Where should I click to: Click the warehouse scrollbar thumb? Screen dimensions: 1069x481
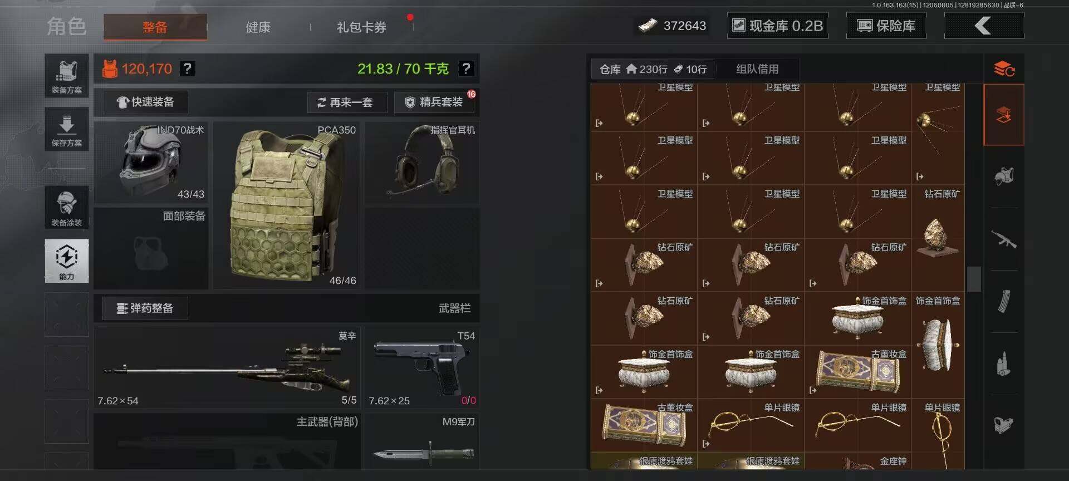click(x=974, y=279)
